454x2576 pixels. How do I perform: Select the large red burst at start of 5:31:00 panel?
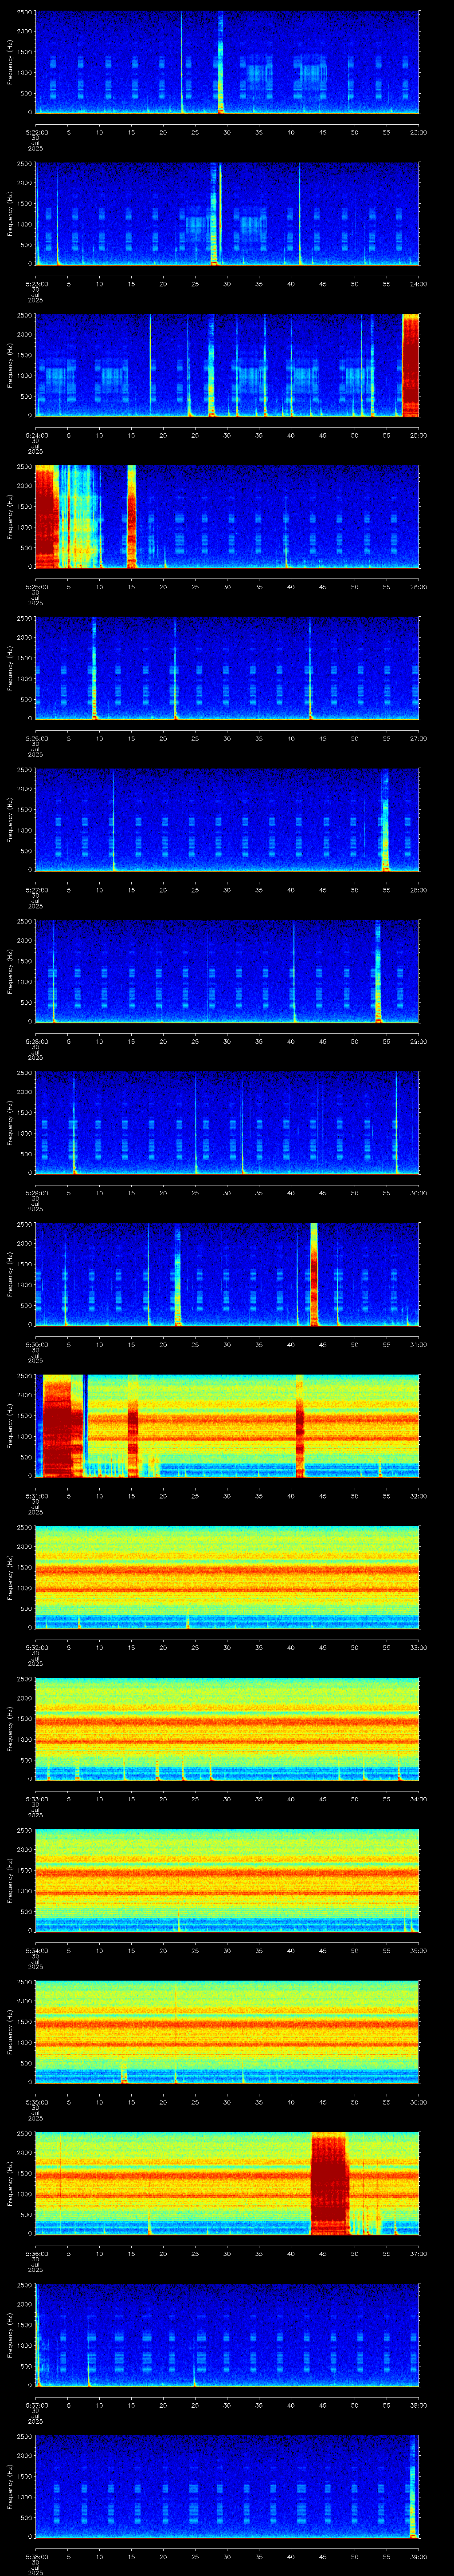tap(62, 1425)
